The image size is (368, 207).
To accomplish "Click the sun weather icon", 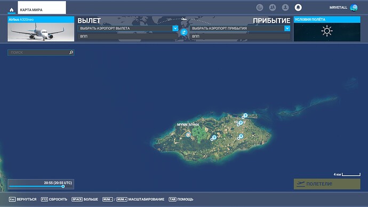I will click(x=327, y=31).
